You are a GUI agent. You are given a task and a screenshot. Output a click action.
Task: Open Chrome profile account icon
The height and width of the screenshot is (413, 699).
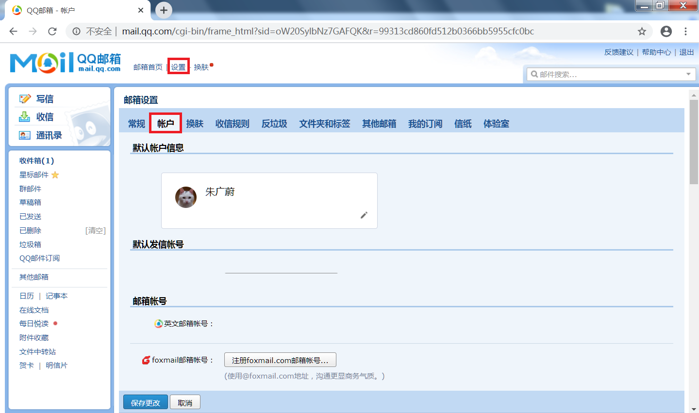666,32
